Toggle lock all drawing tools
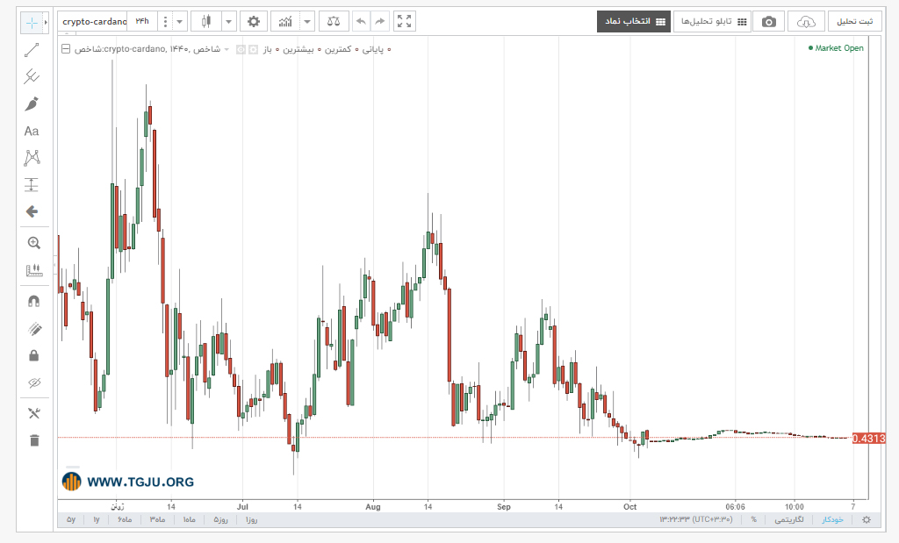This screenshot has height=543, width=899. tap(34, 355)
